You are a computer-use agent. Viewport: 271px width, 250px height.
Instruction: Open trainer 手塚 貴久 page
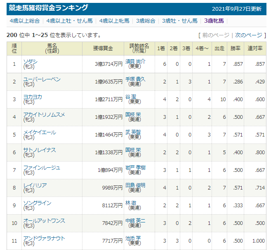coord(135,79)
